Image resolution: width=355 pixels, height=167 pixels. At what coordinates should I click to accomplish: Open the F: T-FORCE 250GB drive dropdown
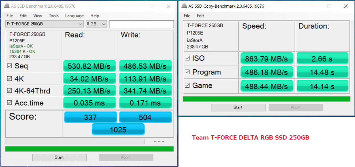click(44, 24)
